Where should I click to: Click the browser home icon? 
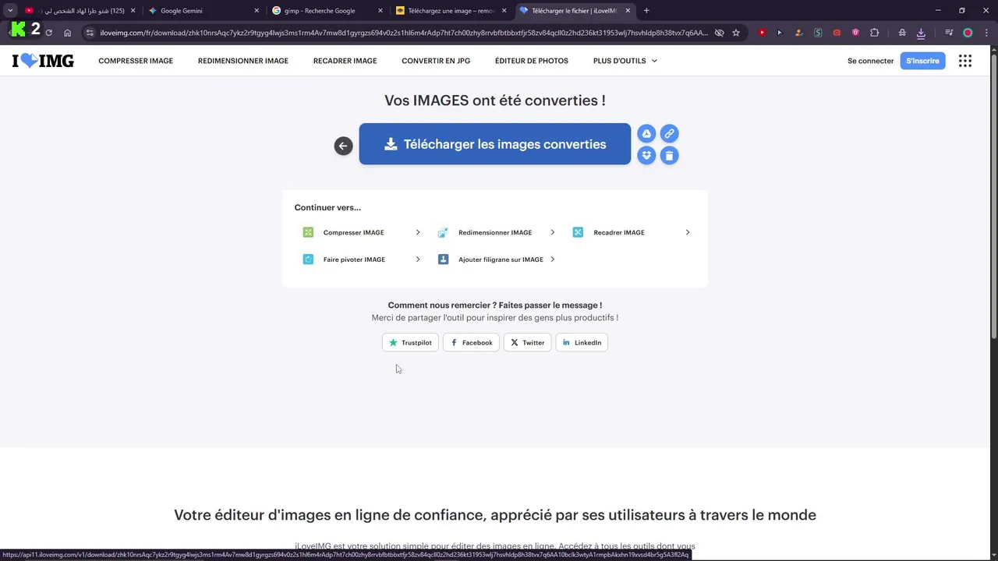tap(68, 33)
